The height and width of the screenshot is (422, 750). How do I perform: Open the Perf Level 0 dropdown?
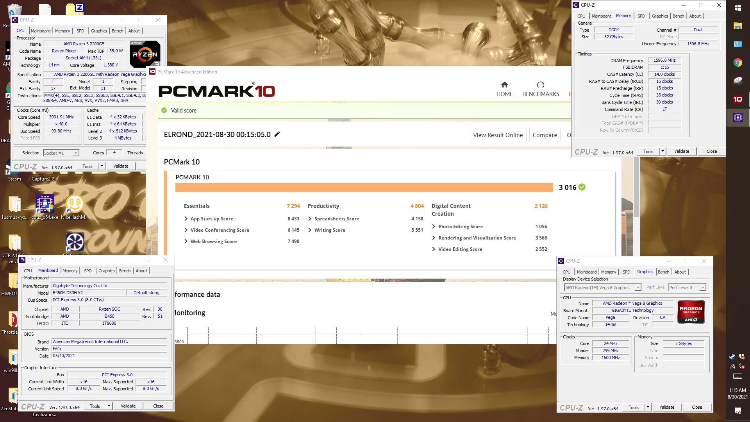[x=687, y=288]
